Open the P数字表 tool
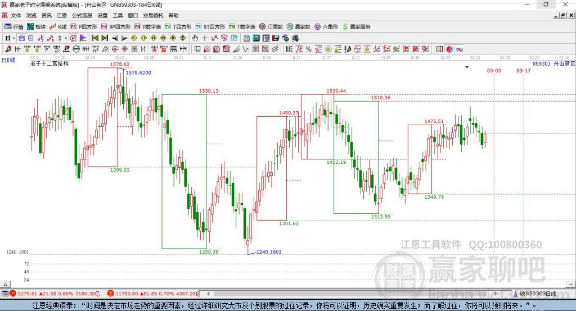Viewport: 576px width, 311px height. [148, 27]
